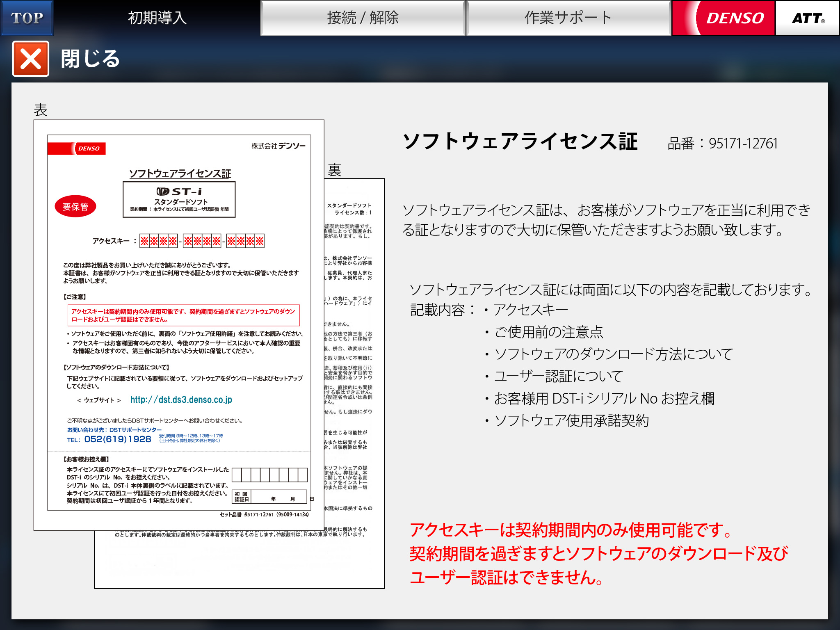Click the ソフトウェアライセンス証 heading
Viewport: 840px width, 630px height.
click(x=520, y=142)
